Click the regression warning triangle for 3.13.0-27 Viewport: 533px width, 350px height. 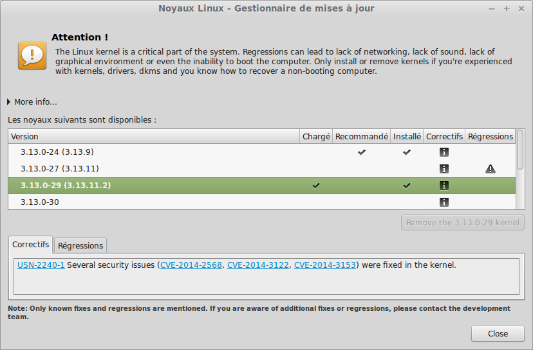pyautogui.click(x=490, y=169)
